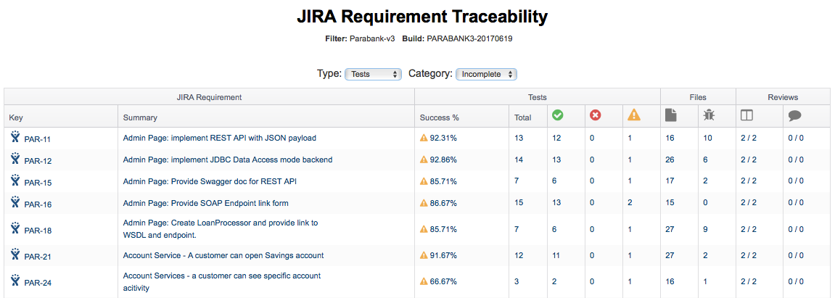Screen dimensions: 835x298
Task: Open the PAR-16 SOAP Endpoint summary link
Action: (205, 203)
